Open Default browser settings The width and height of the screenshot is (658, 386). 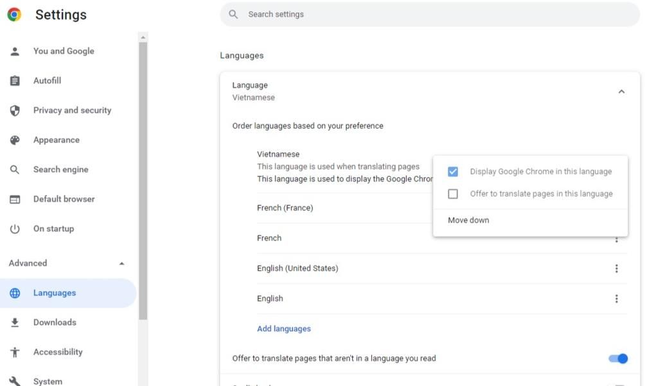pyautogui.click(x=64, y=199)
